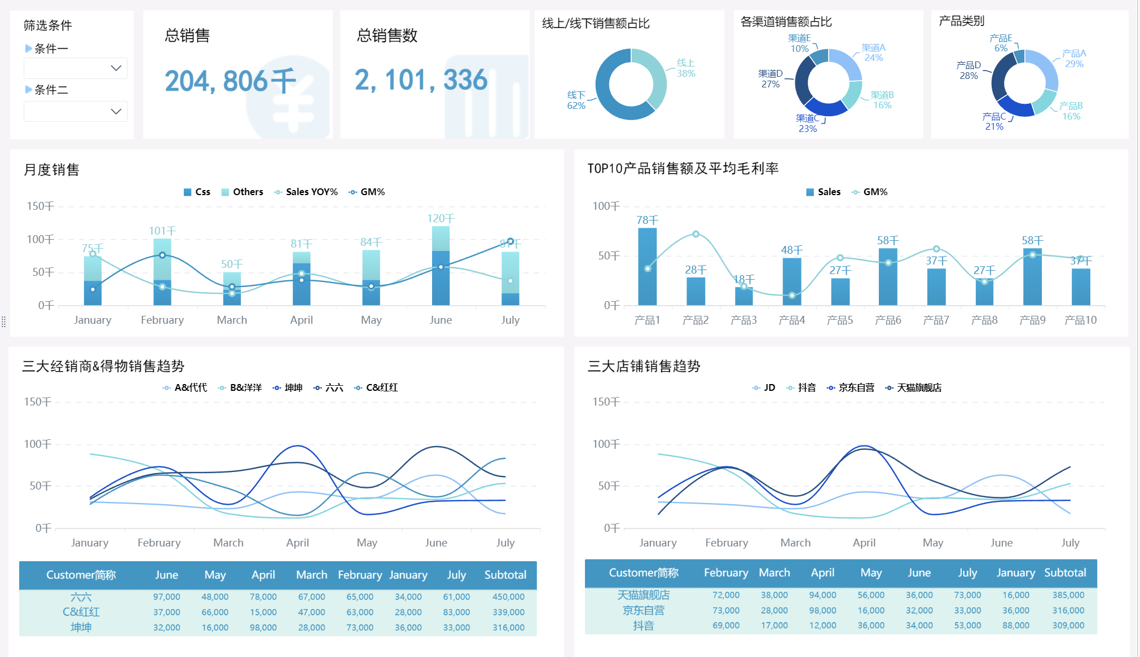Click the 六六 row name link

81,597
